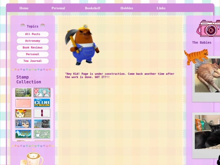Click the Club Penguin stamp
The width and height of the screenshot is (220, 165).
pos(42,103)
